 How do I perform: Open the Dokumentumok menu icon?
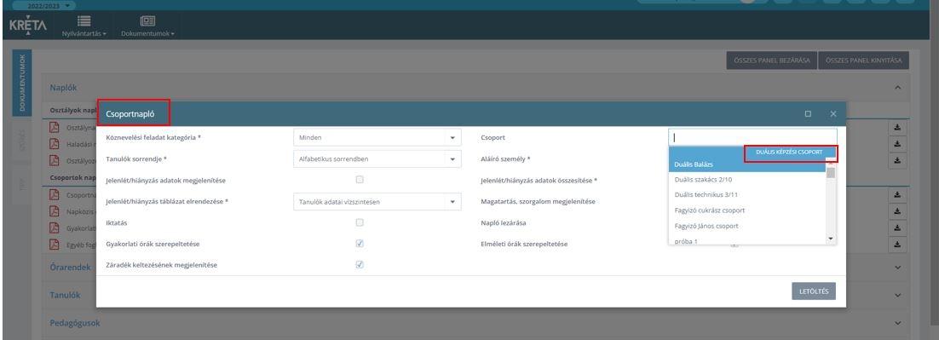pyautogui.click(x=147, y=21)
